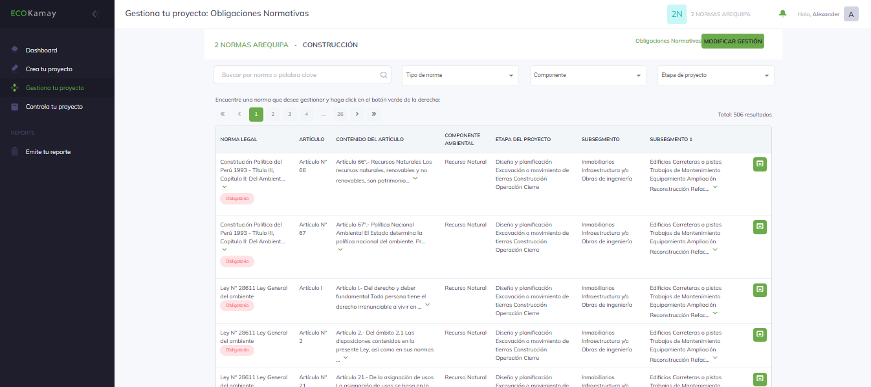Click the 'Artículo I' cell
The width and height of the screenshot is (871, 387).
click(311, 288)
